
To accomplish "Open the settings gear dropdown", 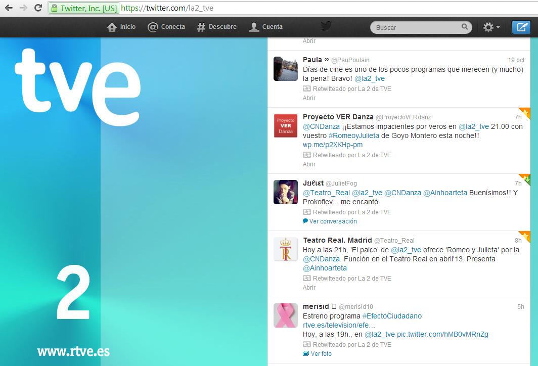I will 491,27.
